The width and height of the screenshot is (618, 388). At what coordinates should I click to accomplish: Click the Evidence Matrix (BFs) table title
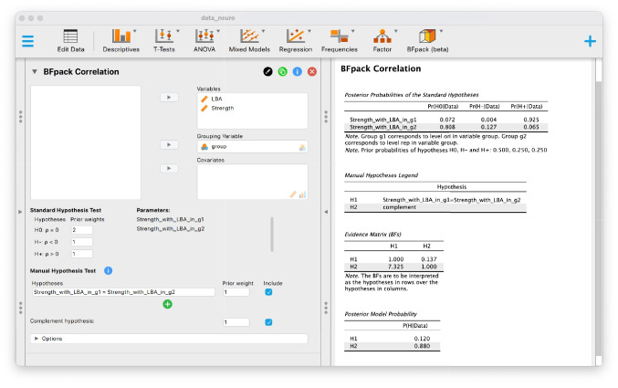pos(372,235)
